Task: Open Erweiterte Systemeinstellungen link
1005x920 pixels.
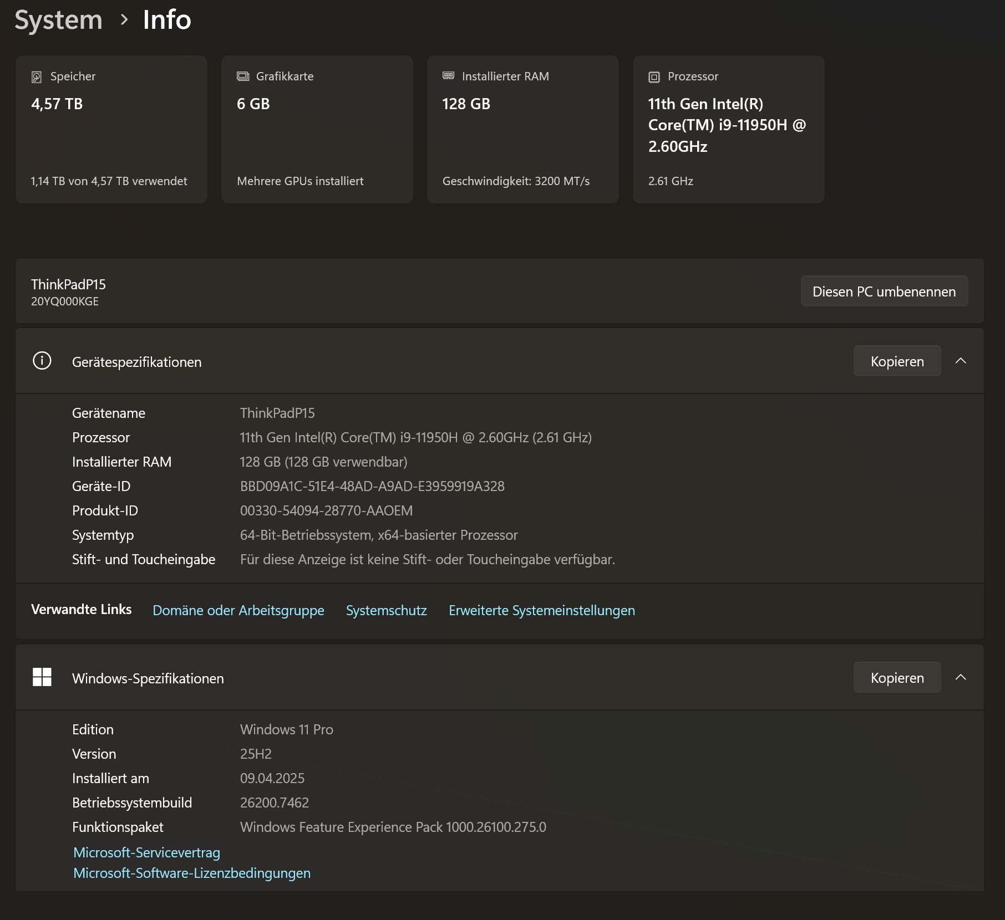Action: click(x=542, y=610)
